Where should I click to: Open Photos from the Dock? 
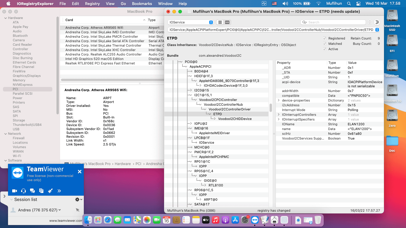click(x=147, y=220)
